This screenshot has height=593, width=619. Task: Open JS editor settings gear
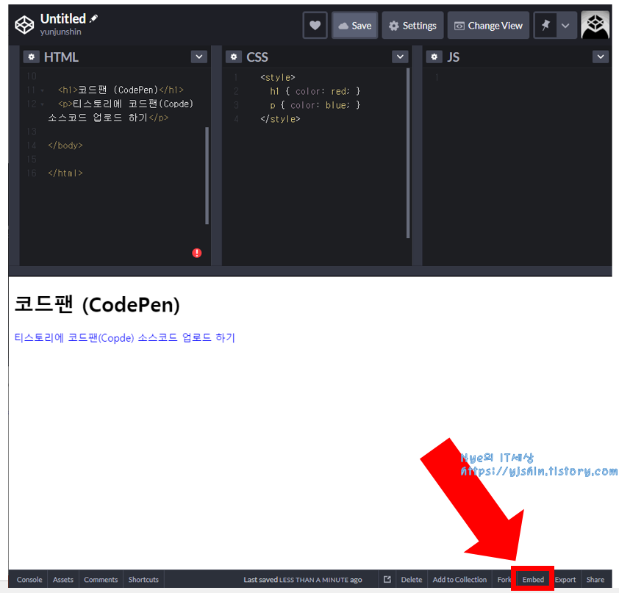(434, 57)
